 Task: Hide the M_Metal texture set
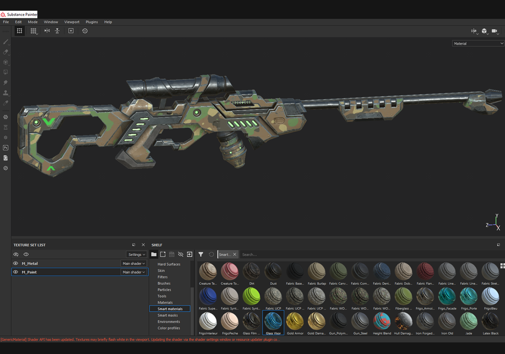click(16, 263)
